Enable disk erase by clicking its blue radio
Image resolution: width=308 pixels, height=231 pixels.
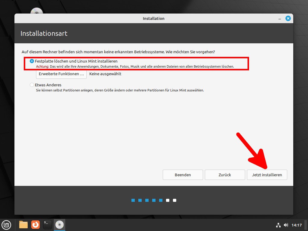click(x=32, y=61)
